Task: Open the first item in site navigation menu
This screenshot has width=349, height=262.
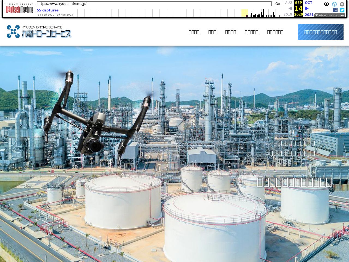Action: pos(194,32)
